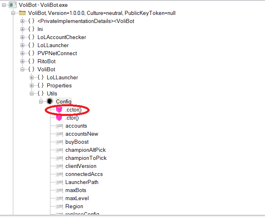Click the field icon beside buyBoost

pyautogui.click(x=59, y=142)
